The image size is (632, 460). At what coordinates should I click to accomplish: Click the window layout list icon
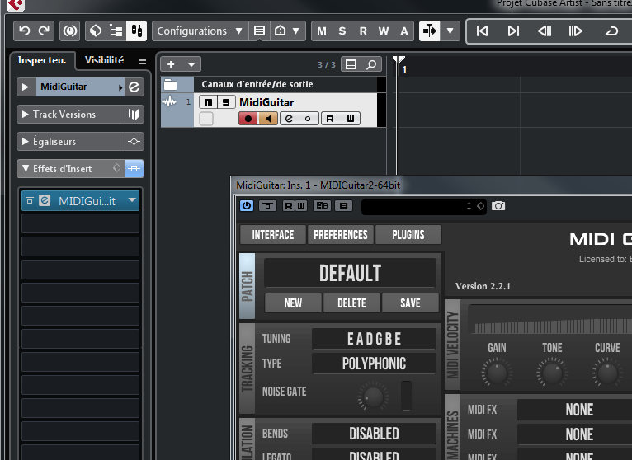point(260,31)
